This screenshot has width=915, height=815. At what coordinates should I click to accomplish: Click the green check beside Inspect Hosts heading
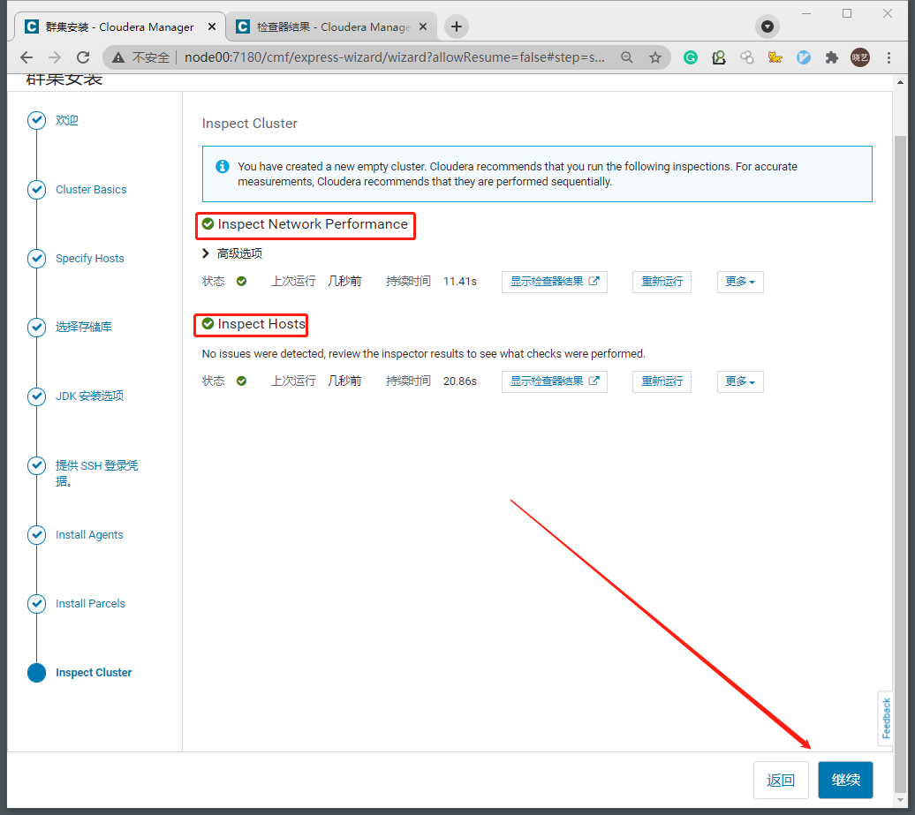(x=208, y=324)
